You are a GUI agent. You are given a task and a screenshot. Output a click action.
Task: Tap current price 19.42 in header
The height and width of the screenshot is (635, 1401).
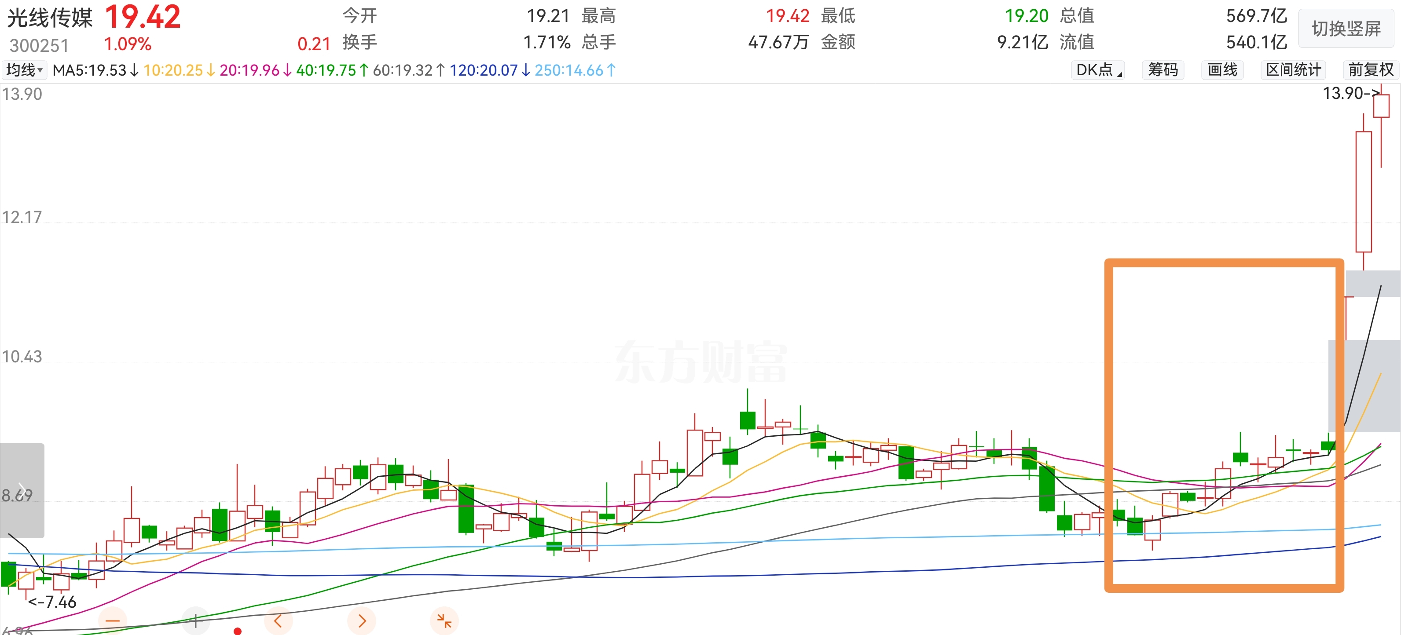click(x=143, y=18)
